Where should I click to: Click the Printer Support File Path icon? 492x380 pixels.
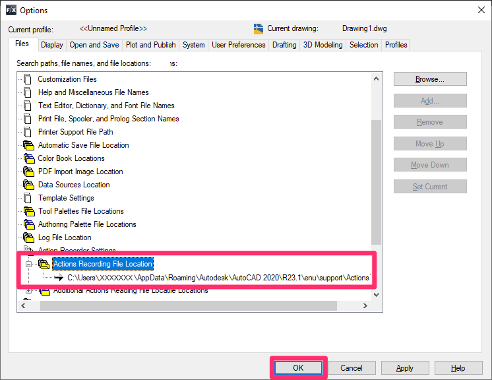28,132
